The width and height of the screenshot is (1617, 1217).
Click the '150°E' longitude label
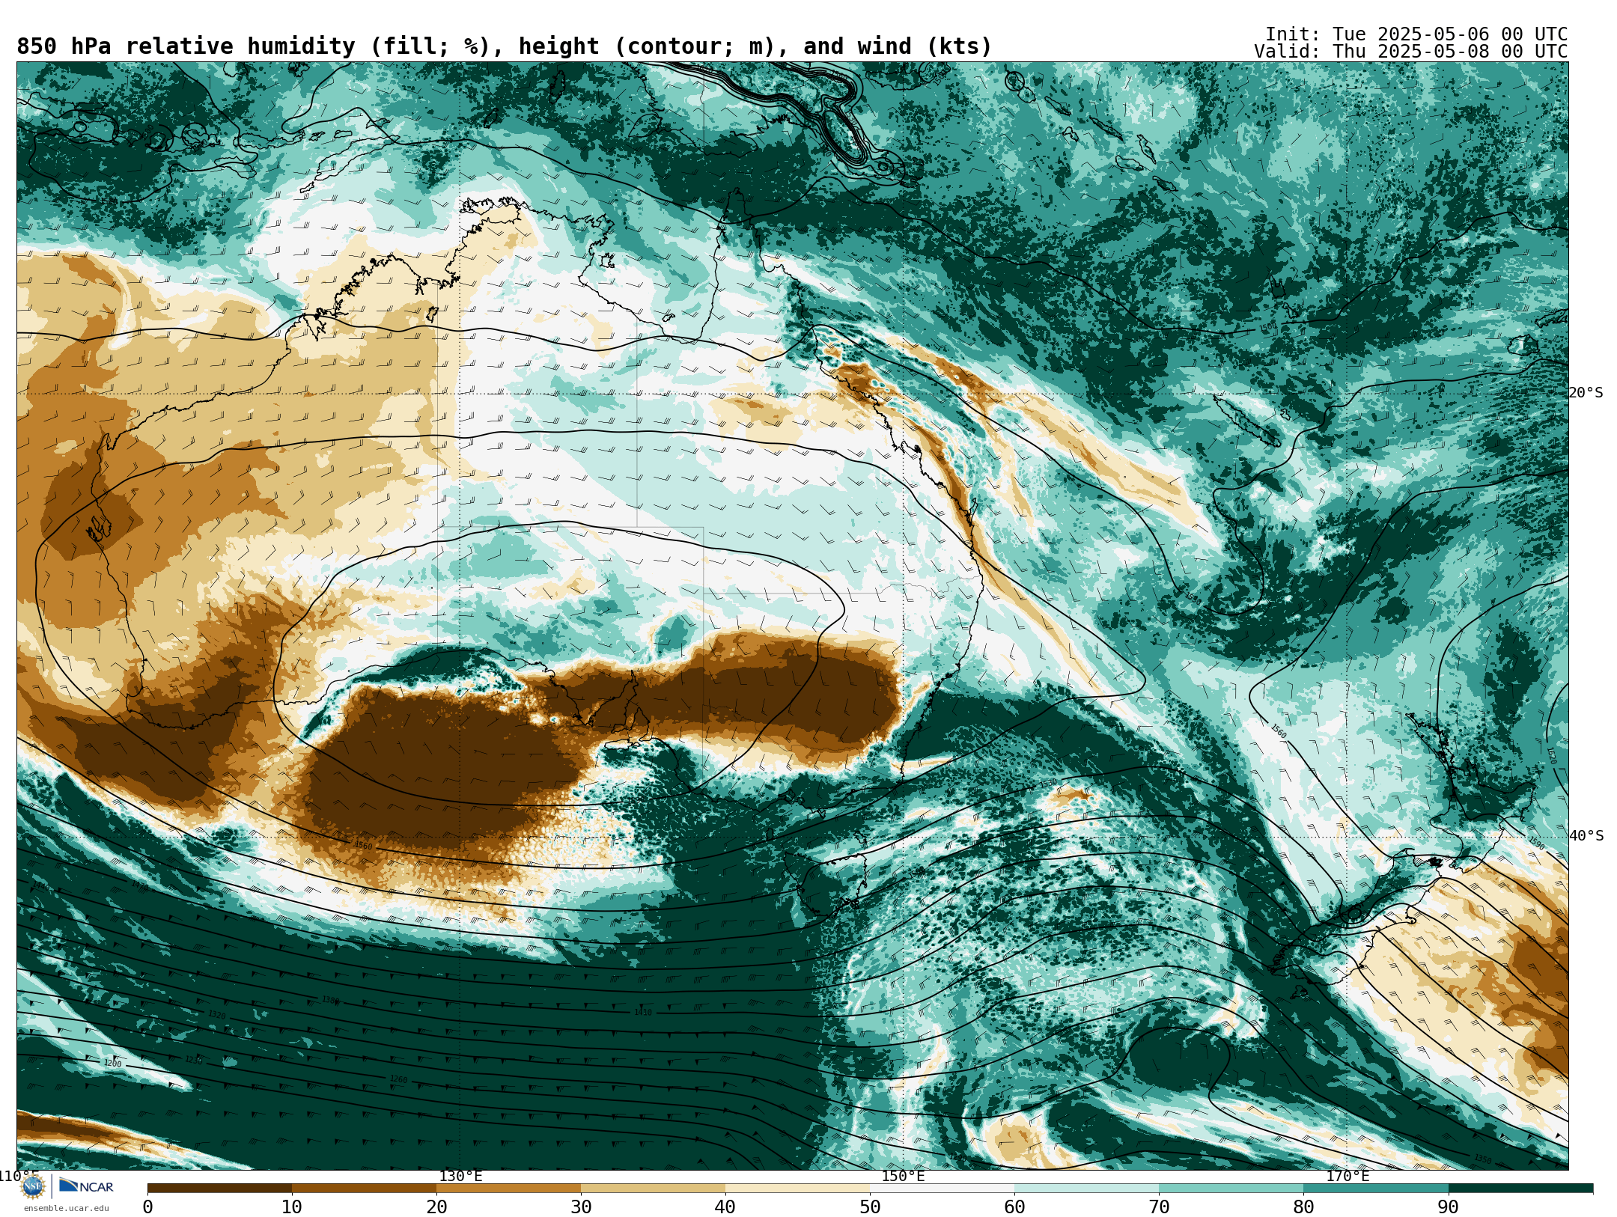pos(903,1176)
